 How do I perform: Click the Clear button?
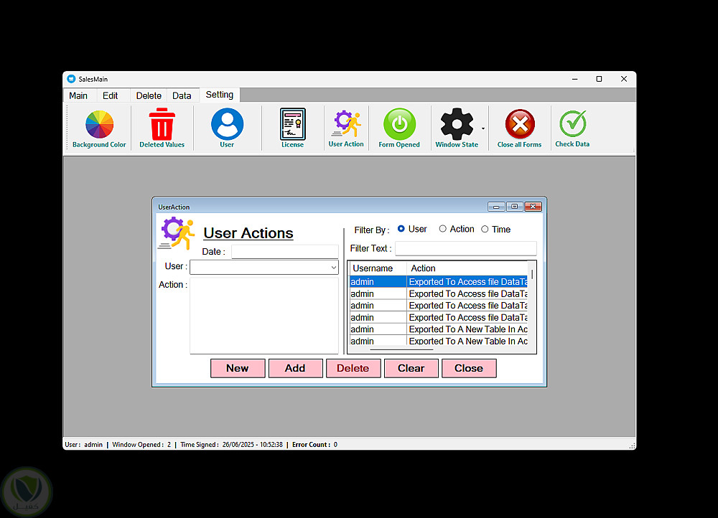coord(411,368)
